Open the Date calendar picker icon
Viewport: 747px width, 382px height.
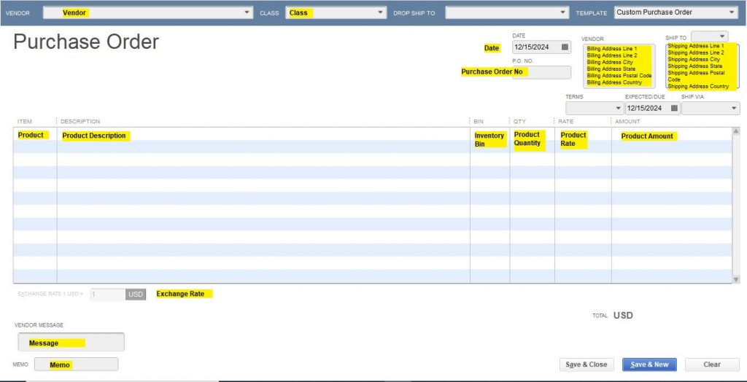pos(565,47)
